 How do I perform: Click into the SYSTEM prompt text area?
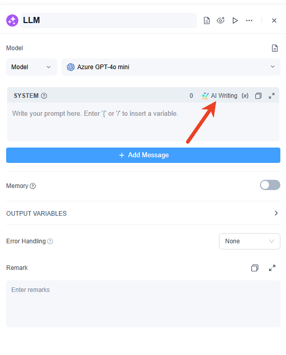pyautogui.click(x=143, y=121)
